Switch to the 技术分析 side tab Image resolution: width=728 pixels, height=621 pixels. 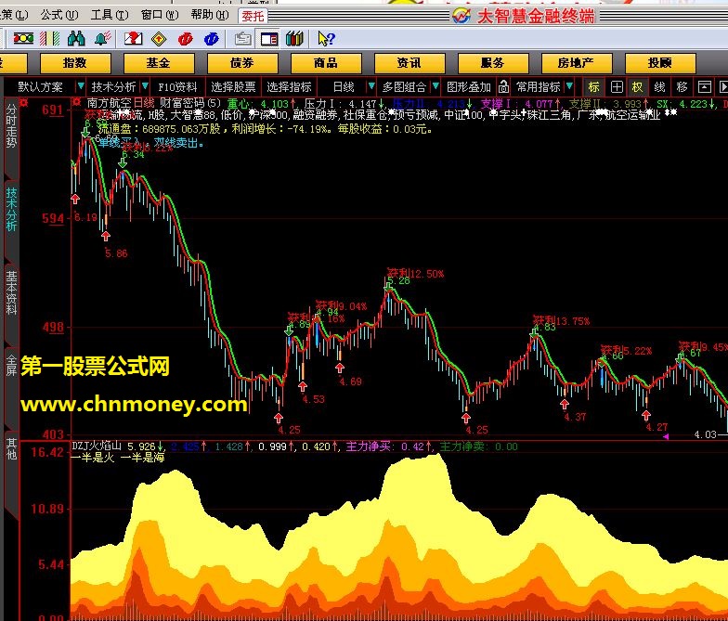11,210
